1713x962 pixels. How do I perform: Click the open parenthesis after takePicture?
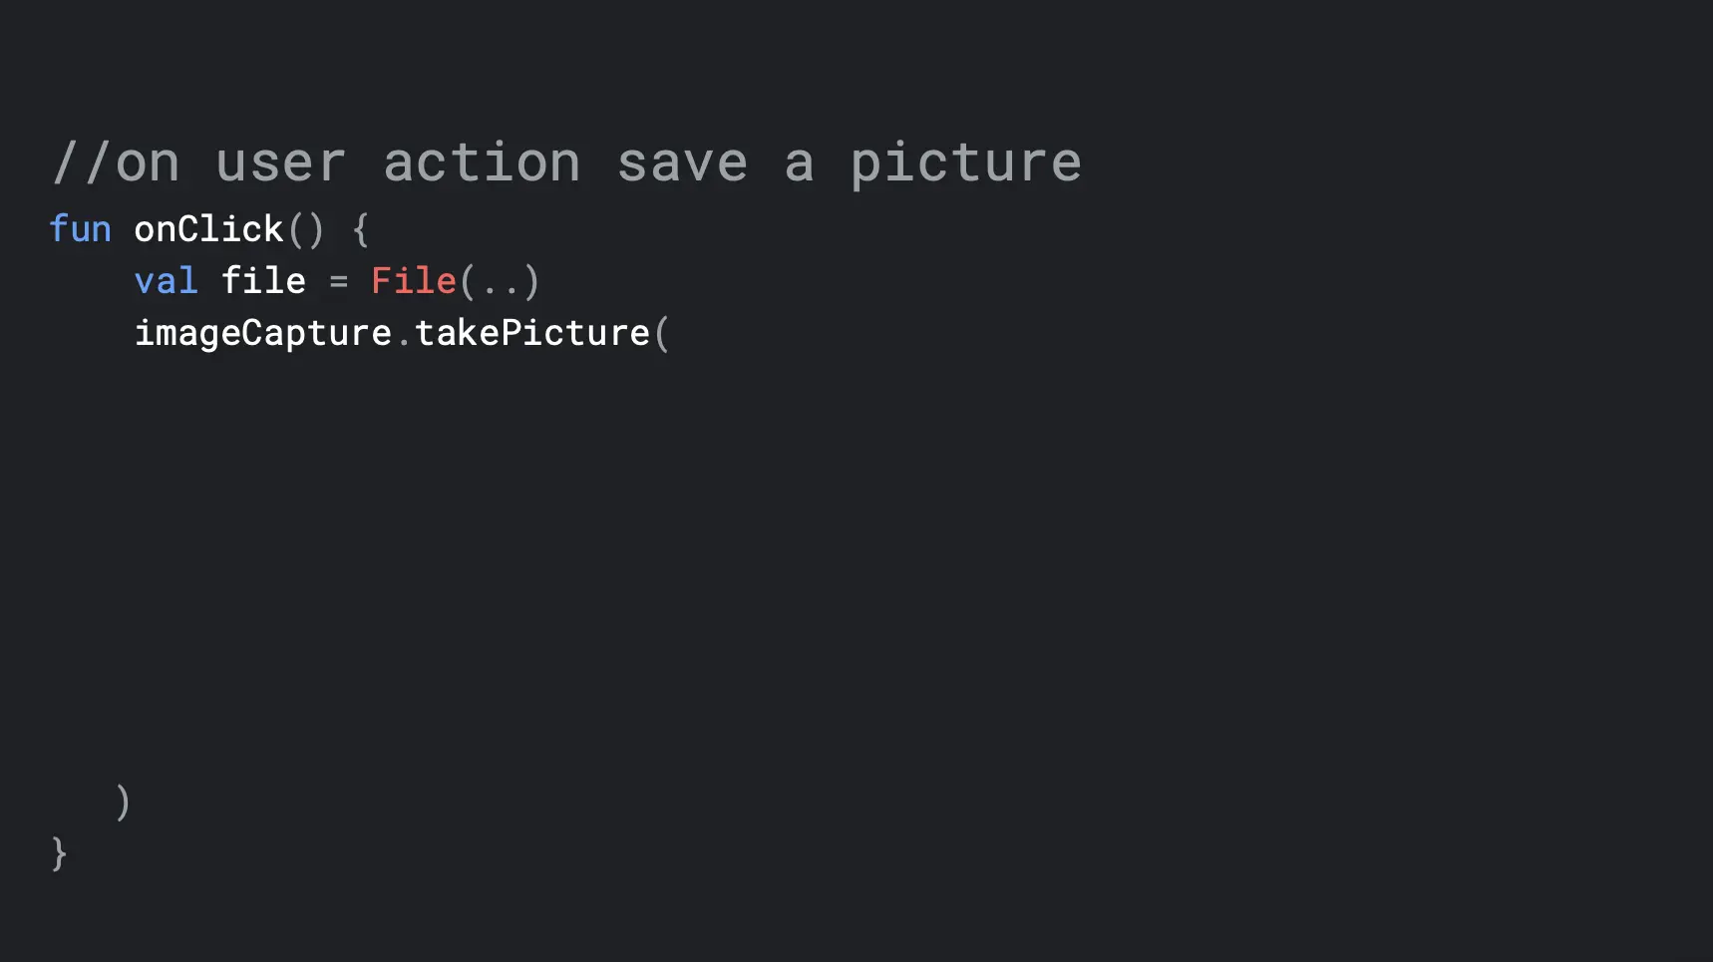tap(661, 333)
